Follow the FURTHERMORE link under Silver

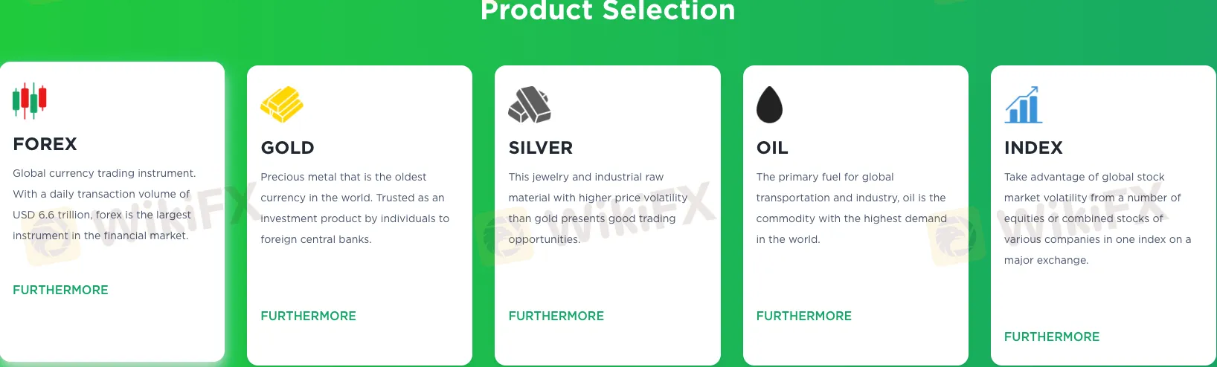556,316
